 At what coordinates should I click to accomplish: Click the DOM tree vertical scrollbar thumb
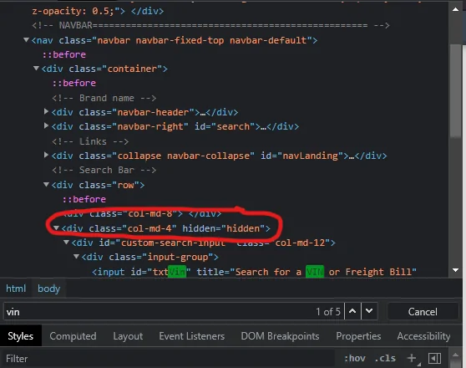[x=455, y=90]
